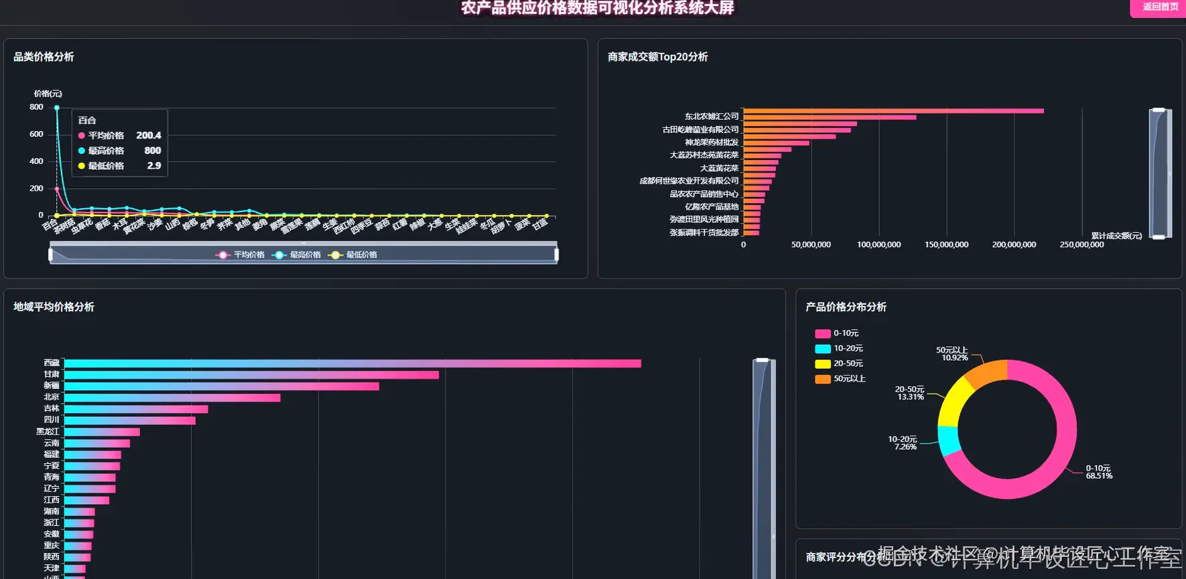Click the 四川 bar in regional chart
This screenshot has width=1186, height=579.
130,420
